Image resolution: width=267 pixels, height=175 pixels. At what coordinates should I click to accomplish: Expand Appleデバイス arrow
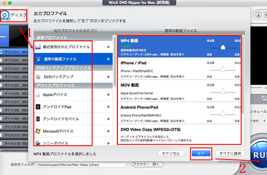pos(109,95)
